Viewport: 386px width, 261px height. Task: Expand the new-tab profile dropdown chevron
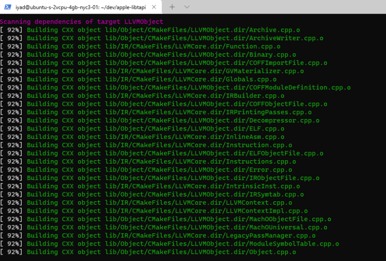click(x=187, y=7)
